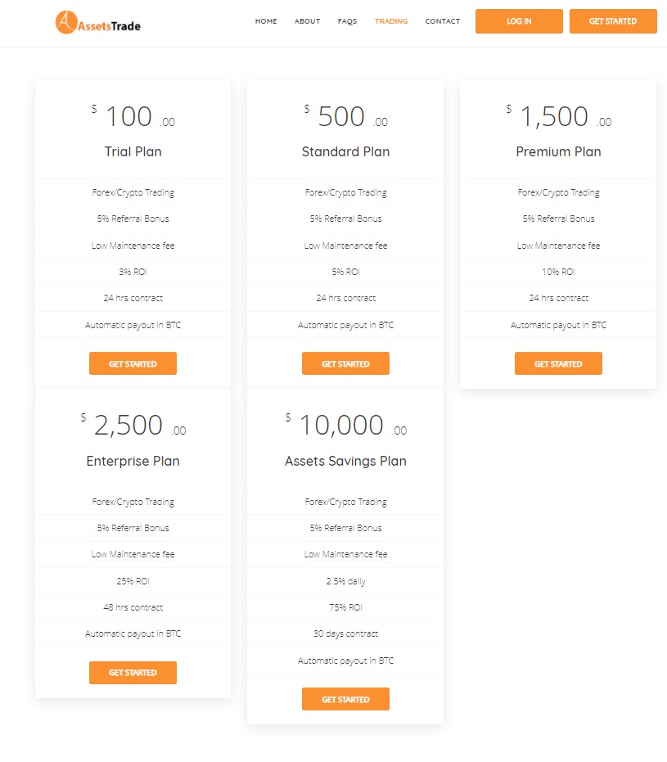The height and width of the screenshot is (762, 667).
Task: Click the $2,500 Enterprise price
Action: (133, 426)
